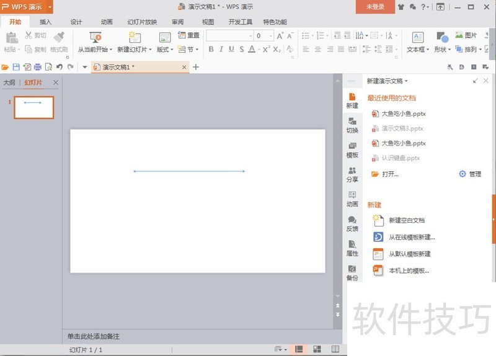
Task: Click the Reset (重置) button
Action: pyautogui.click(x=188, y=35)
